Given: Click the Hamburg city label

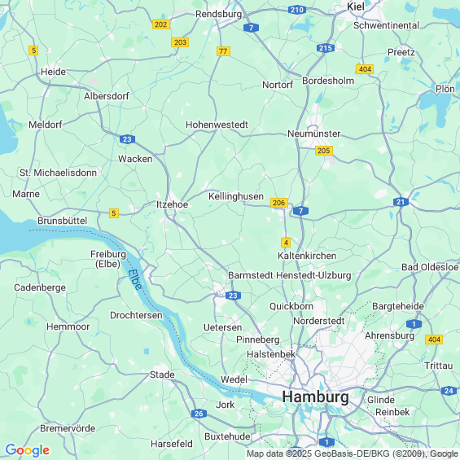Looking at the screenshot, I should 315,397.
